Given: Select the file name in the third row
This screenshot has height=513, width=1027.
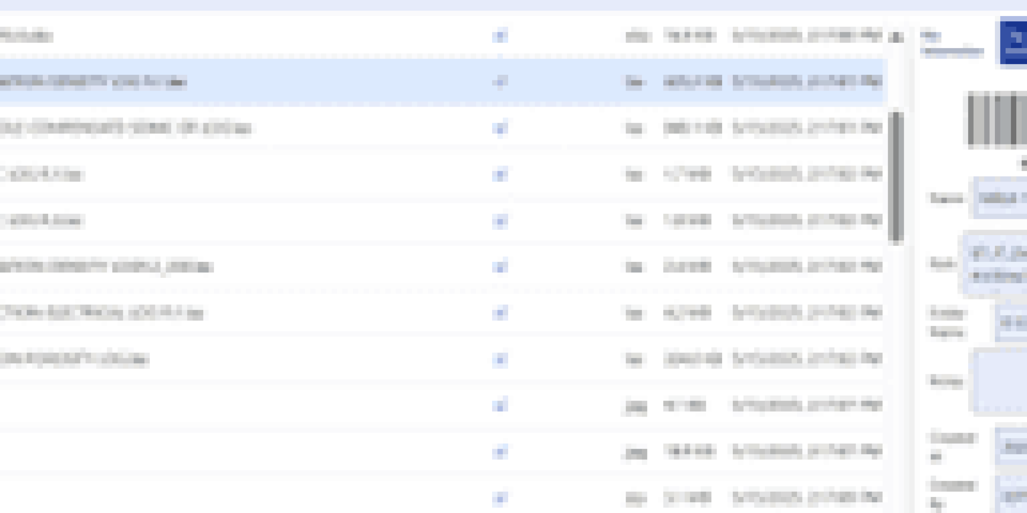Looking at the screenshot, I should [x=125, y=128].
